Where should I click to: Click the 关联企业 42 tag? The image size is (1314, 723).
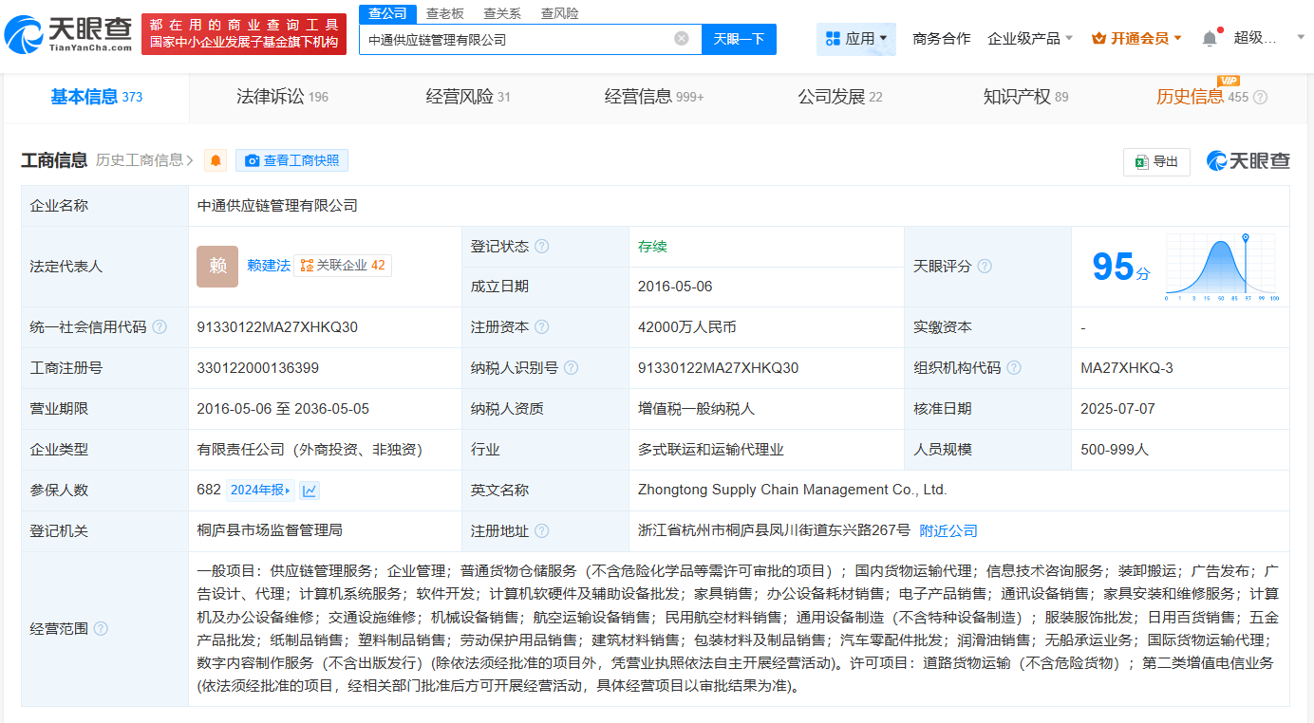click(343, 266)
